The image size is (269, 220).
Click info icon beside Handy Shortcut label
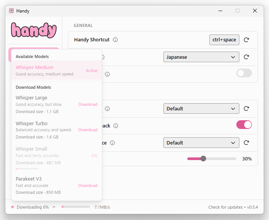tap(116, 40)
